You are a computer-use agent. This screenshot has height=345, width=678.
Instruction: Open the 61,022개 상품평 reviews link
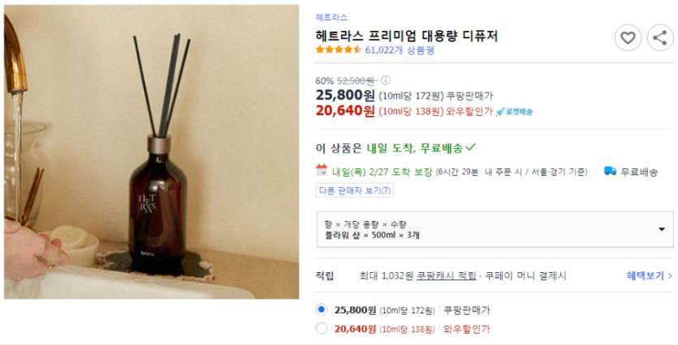click(x=399, y=50)
